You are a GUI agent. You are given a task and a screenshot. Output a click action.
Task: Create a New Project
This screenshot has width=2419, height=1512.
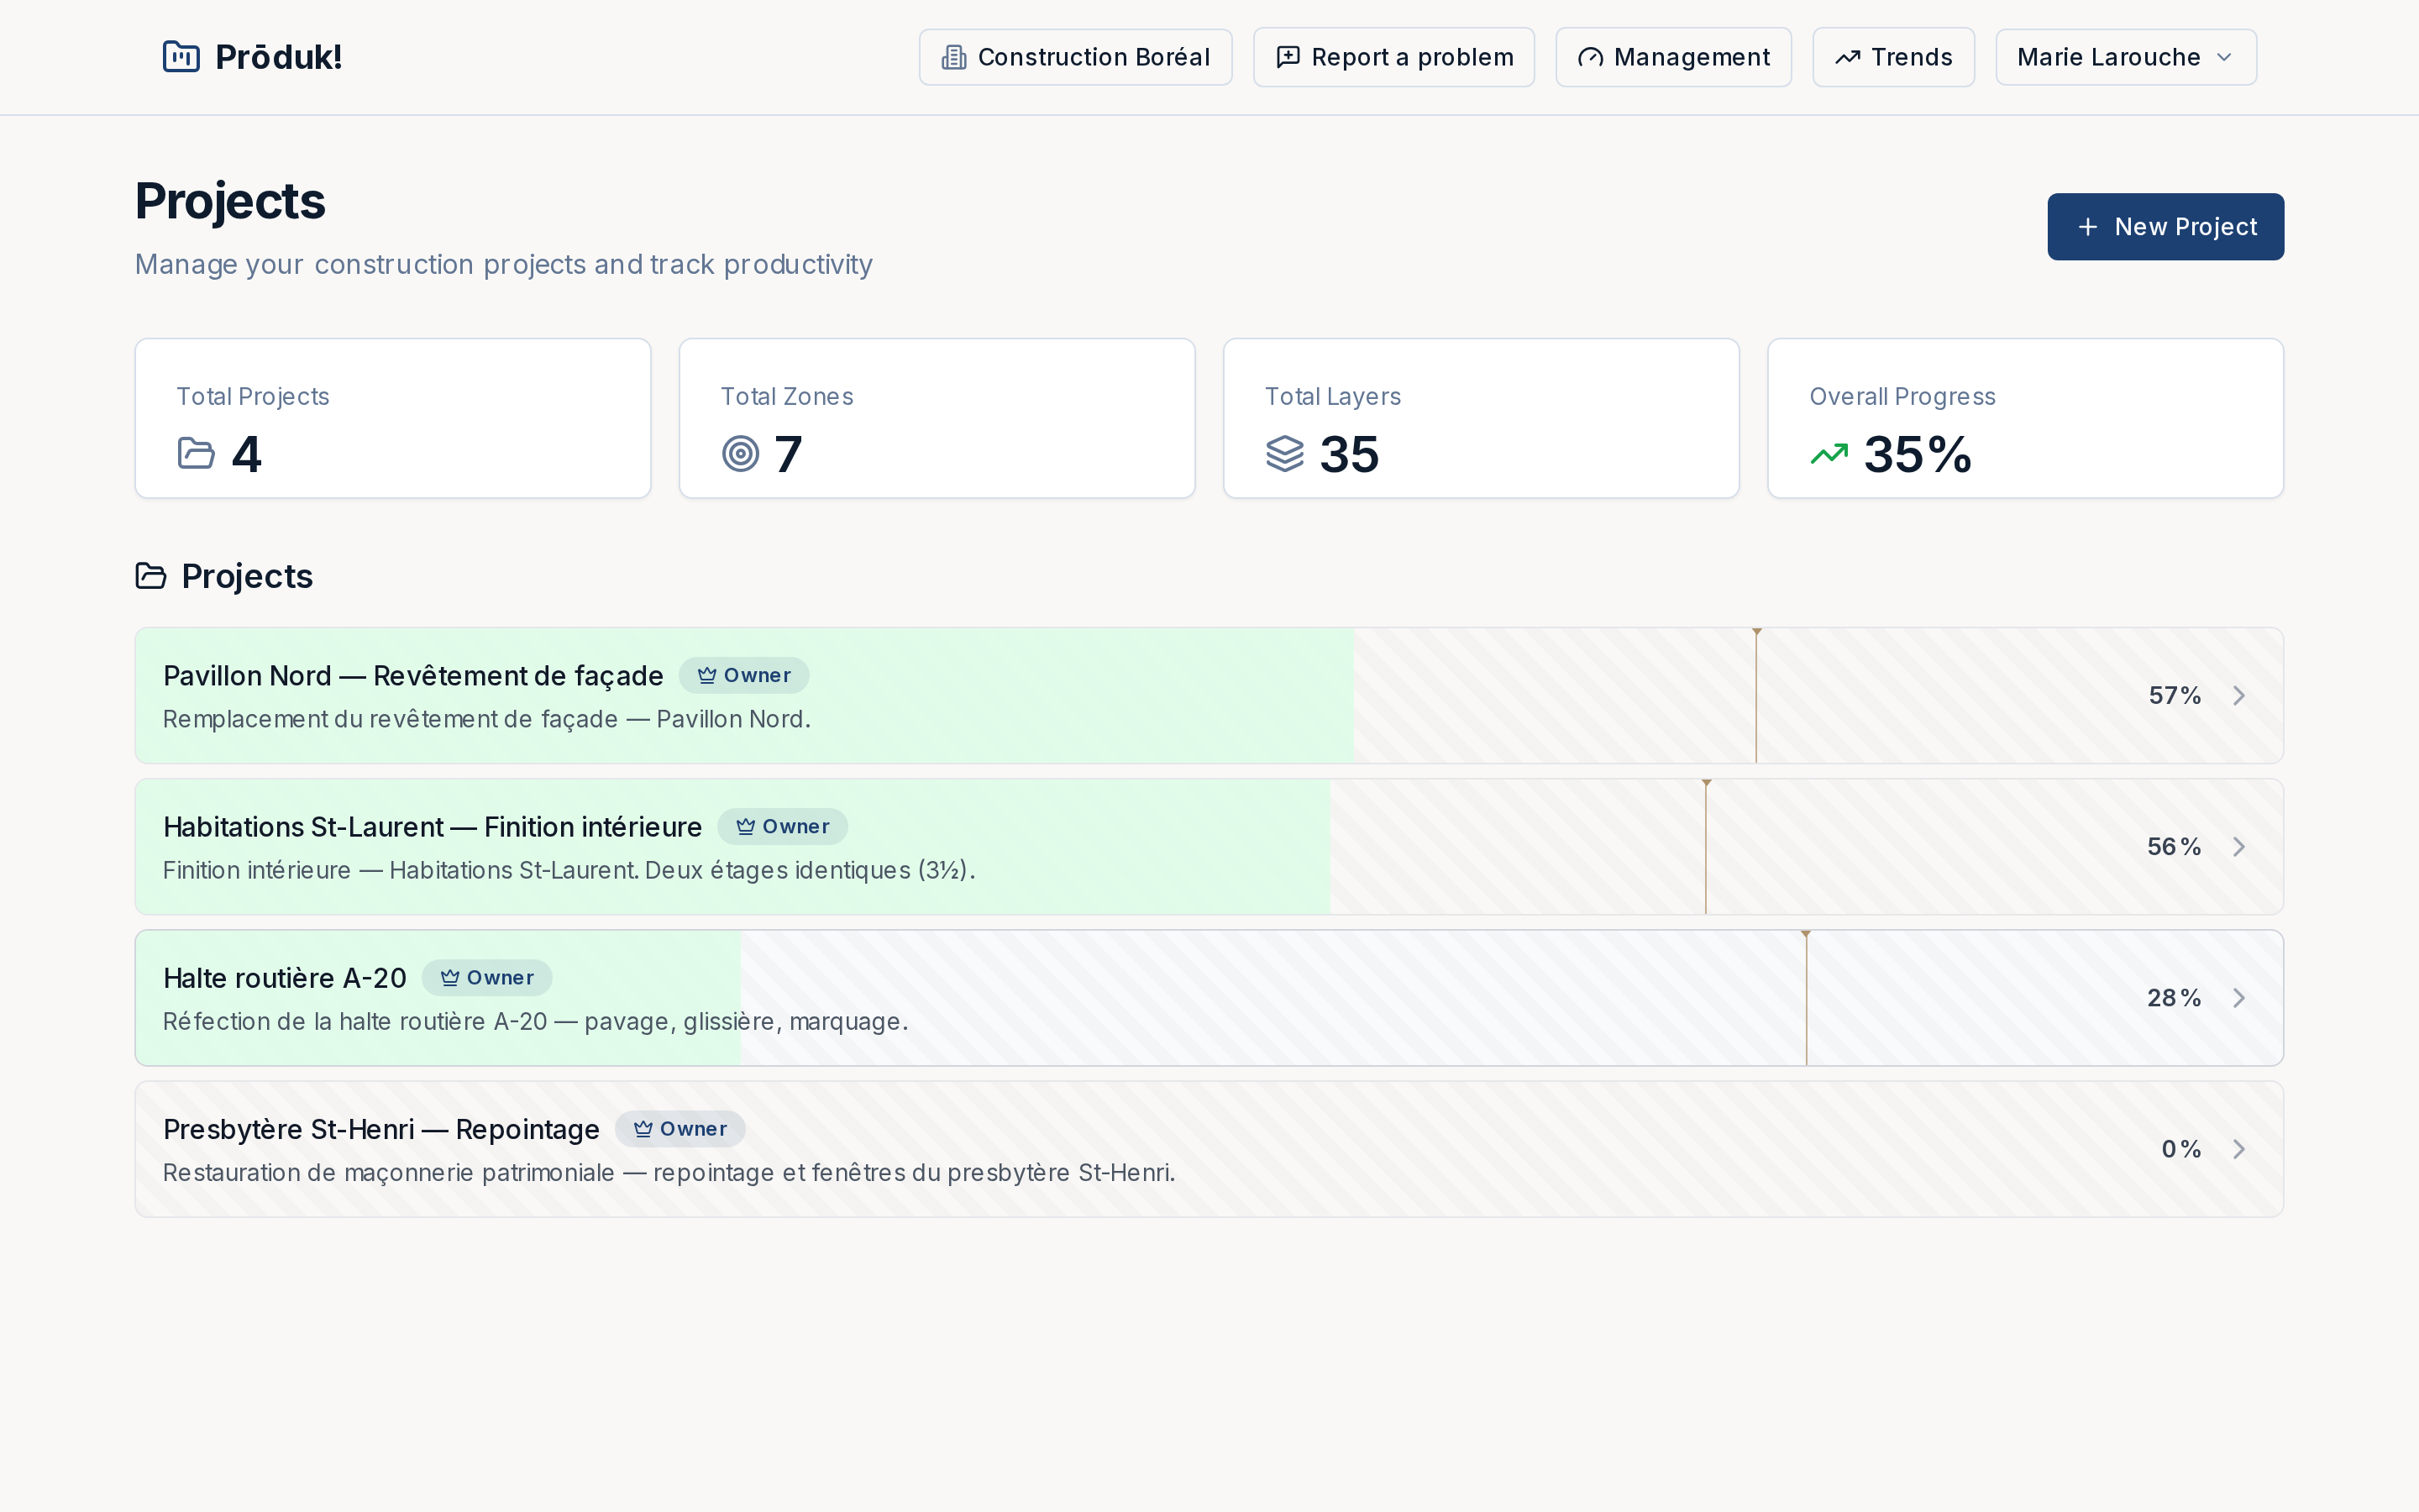2165,227
